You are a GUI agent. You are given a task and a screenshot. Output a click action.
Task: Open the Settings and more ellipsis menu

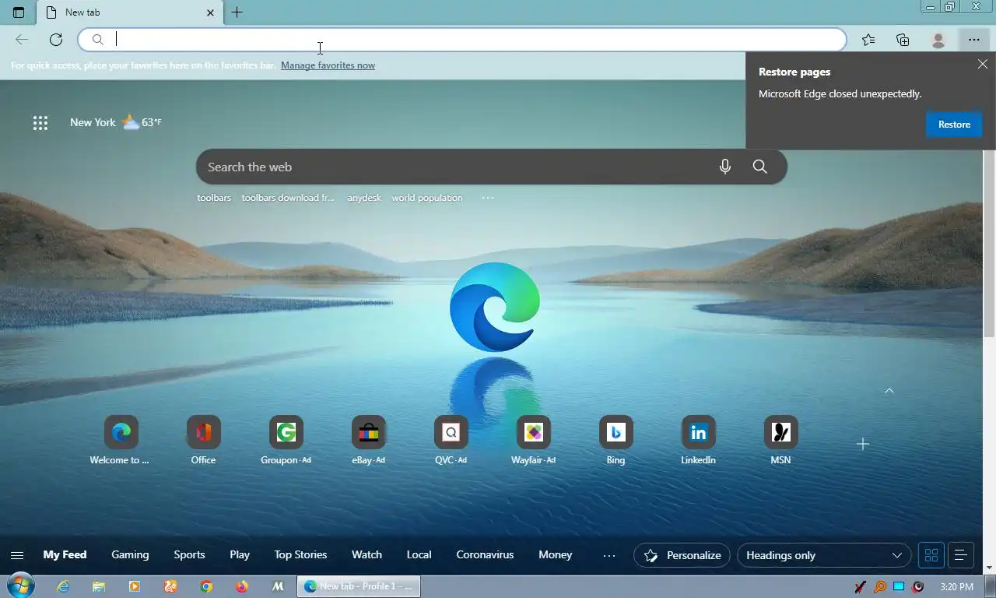tap(974, 40)
